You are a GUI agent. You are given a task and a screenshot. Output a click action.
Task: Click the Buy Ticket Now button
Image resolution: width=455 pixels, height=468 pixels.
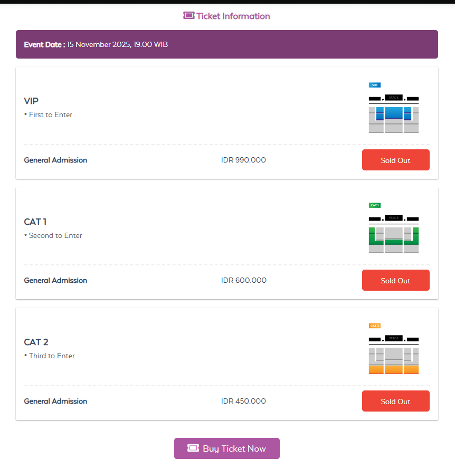[227, 448]
